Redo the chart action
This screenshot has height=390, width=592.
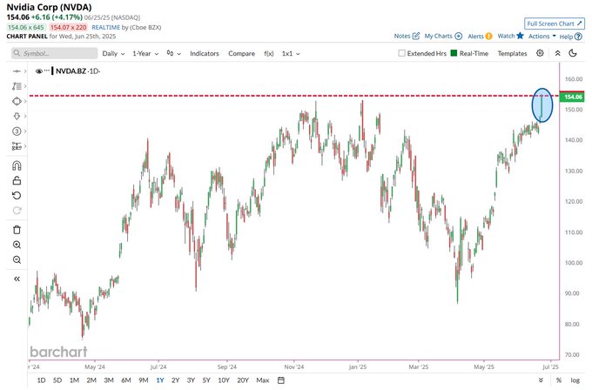tap(17, 211)
